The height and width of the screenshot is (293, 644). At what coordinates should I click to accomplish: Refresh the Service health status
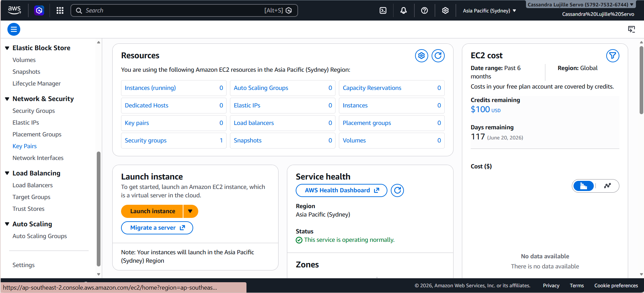tap(398, 191)
